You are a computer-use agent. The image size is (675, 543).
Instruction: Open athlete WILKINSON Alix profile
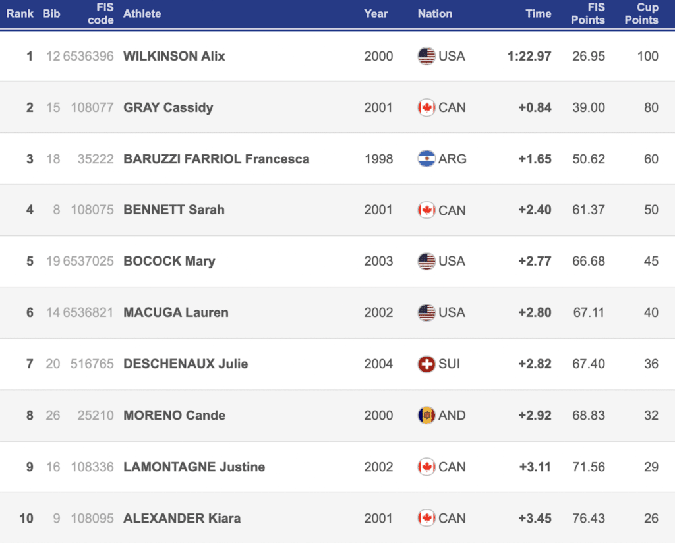click(x=174, y=56)
